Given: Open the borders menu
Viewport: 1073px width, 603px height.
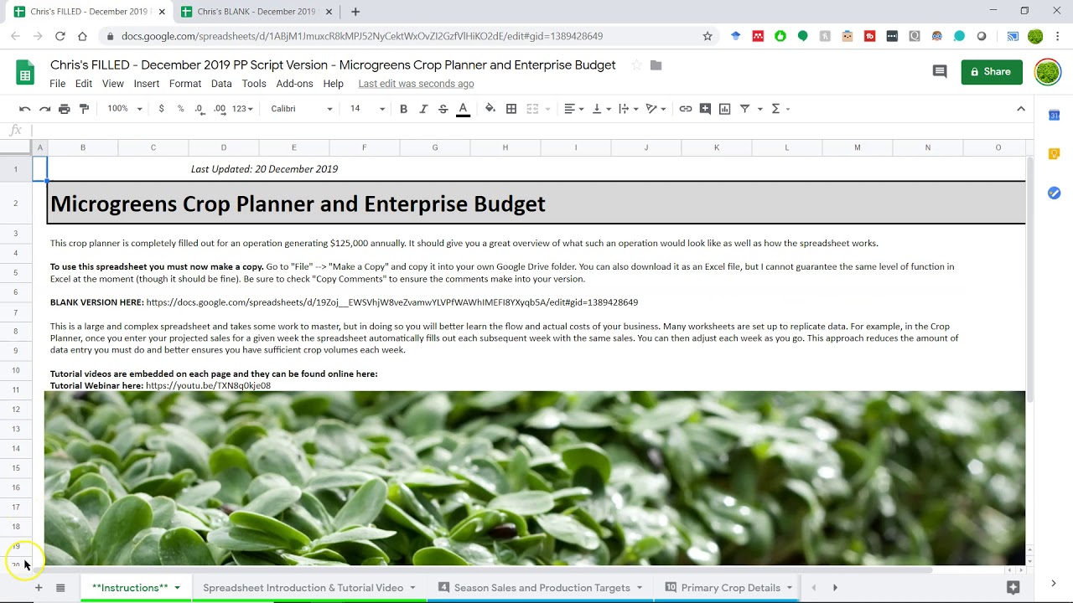Looking at the screenshot, I should pos(511,109).
